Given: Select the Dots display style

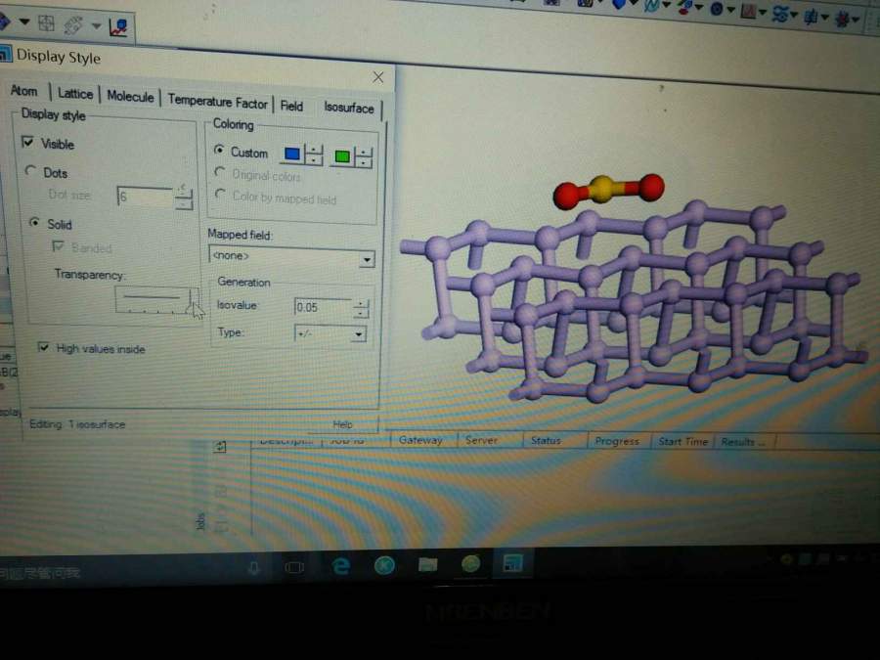Looking at the screenshot, I should point(31,170).
